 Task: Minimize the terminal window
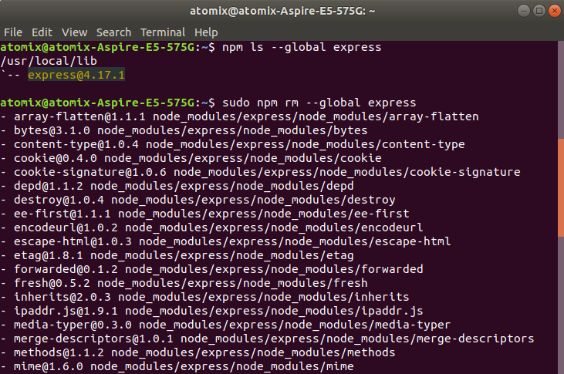pos(524,11)
